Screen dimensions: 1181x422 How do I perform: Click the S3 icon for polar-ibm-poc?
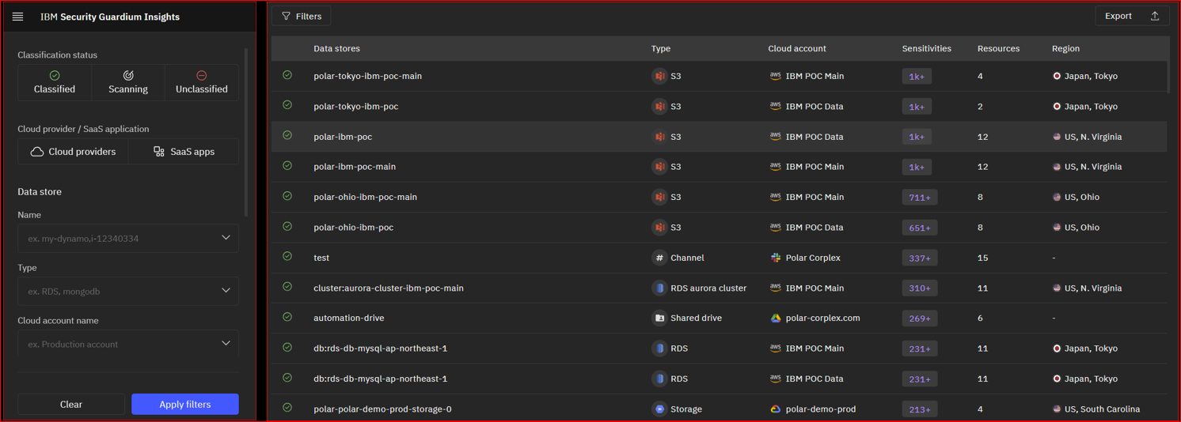pyautogui.click(x=659, y=137)
